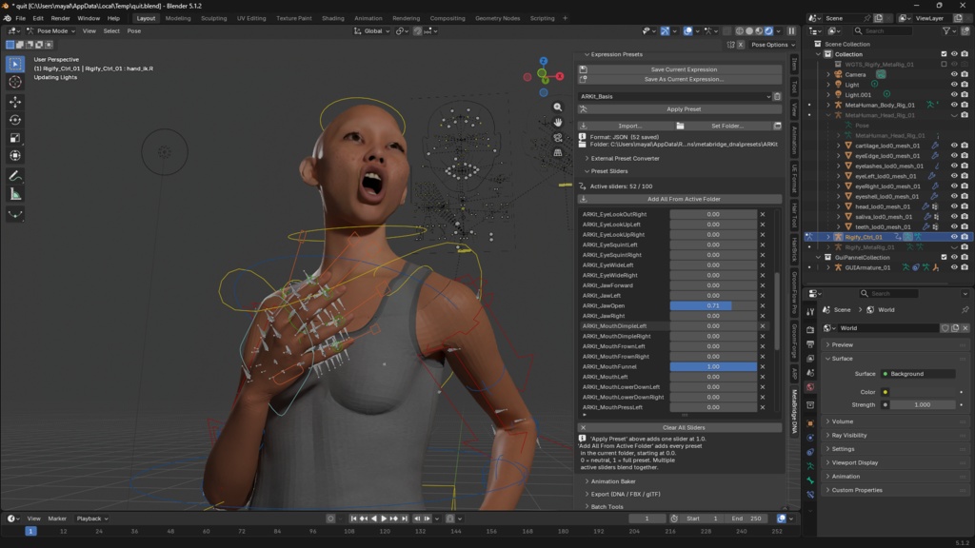Delete the ARKit_Basis preset with trash icon
The image size is (975, 548).
coord(777,96)
